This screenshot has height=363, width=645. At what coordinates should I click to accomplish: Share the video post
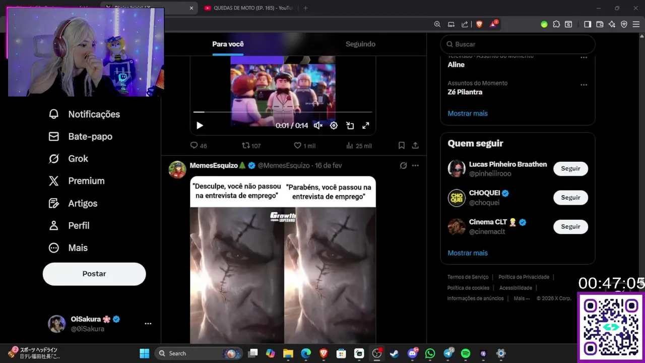(415, 145)
